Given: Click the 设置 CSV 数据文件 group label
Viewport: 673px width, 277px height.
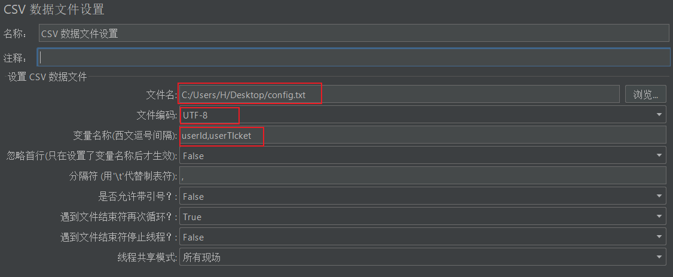Looking at the screenshot, I should click(47, 77).
